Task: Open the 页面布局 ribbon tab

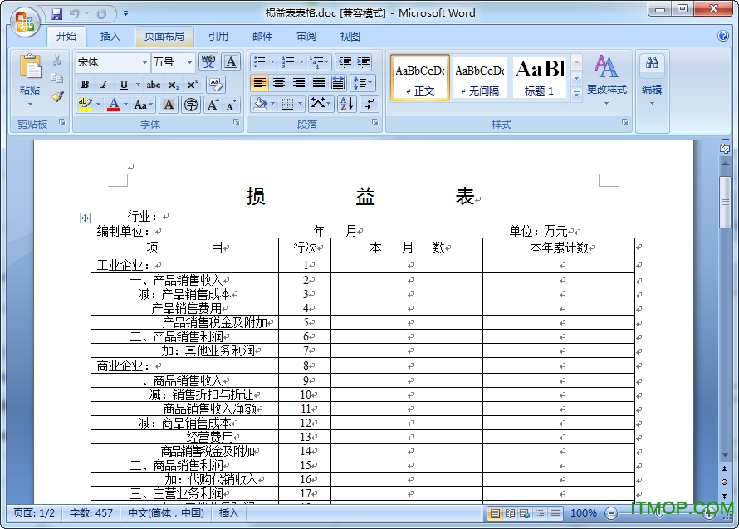Action: [164, 36]
